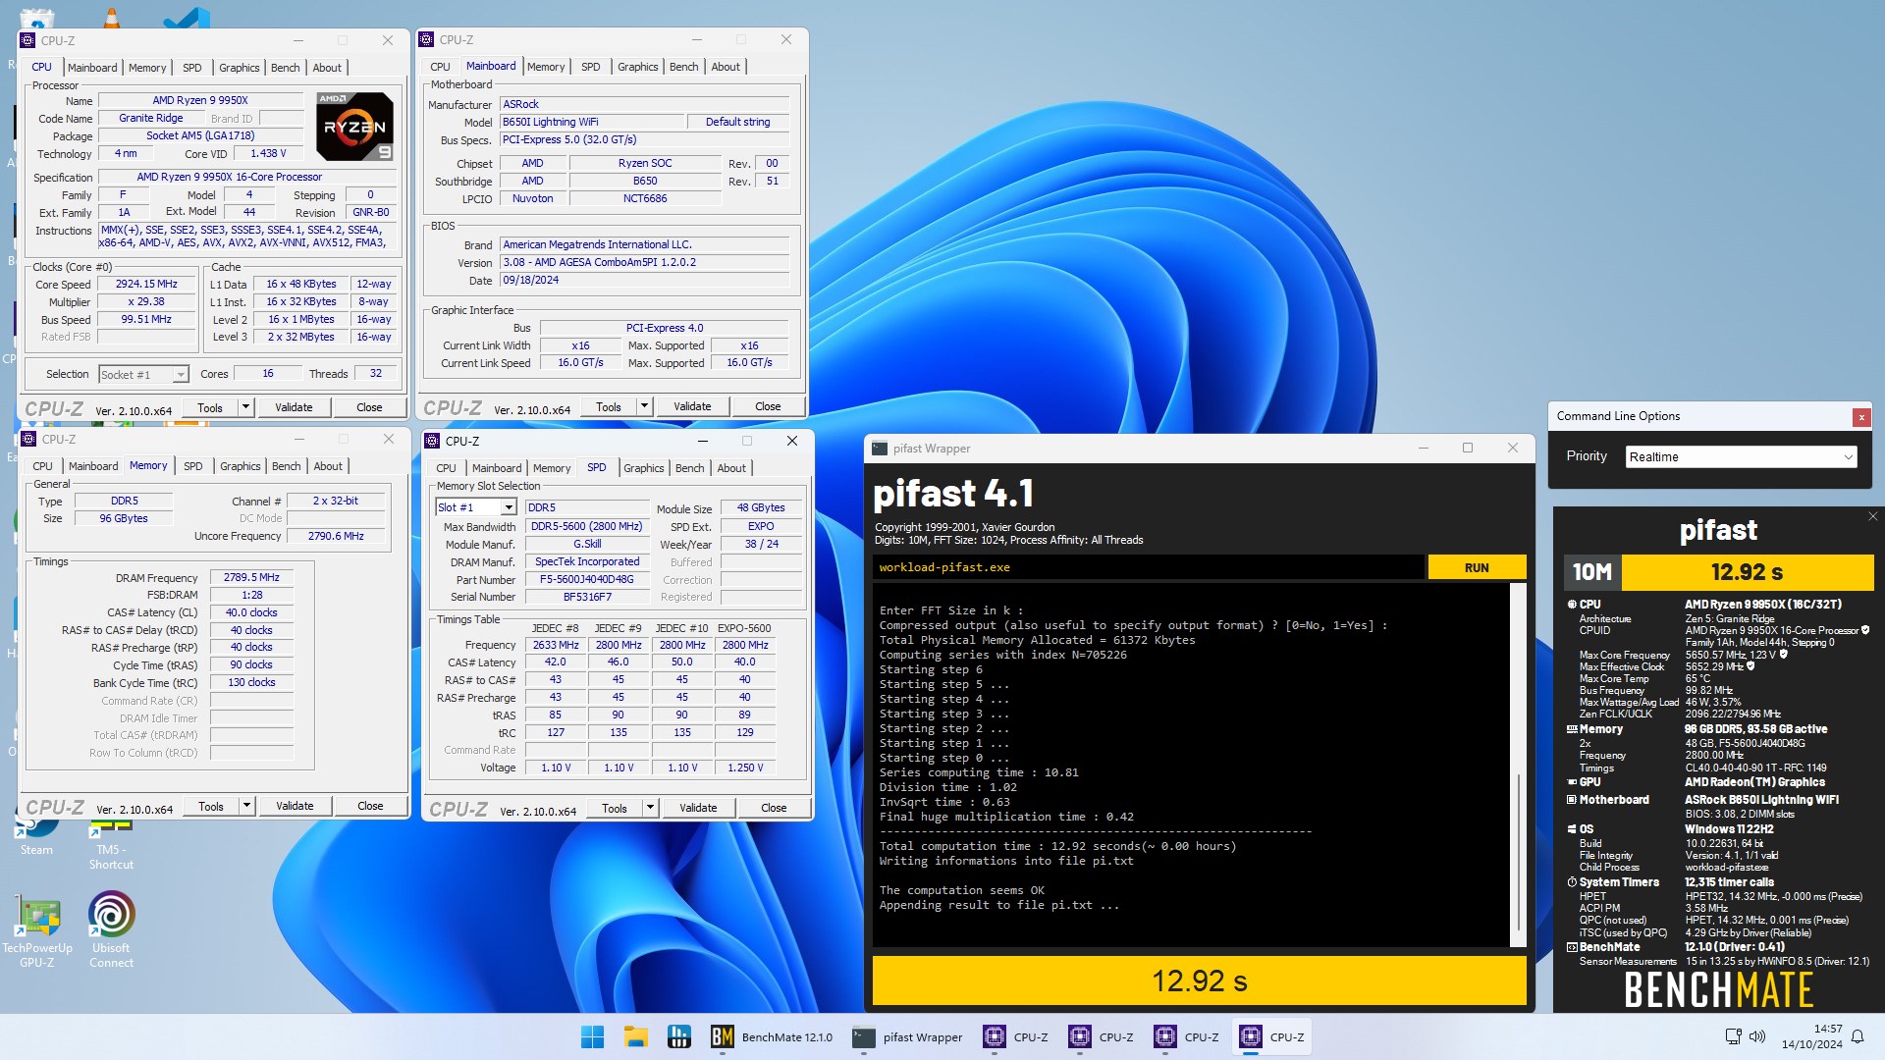1885x1060 pixels.
Task: Click Tools button in Memory CPU-Z window
Action: click(211, 806)
